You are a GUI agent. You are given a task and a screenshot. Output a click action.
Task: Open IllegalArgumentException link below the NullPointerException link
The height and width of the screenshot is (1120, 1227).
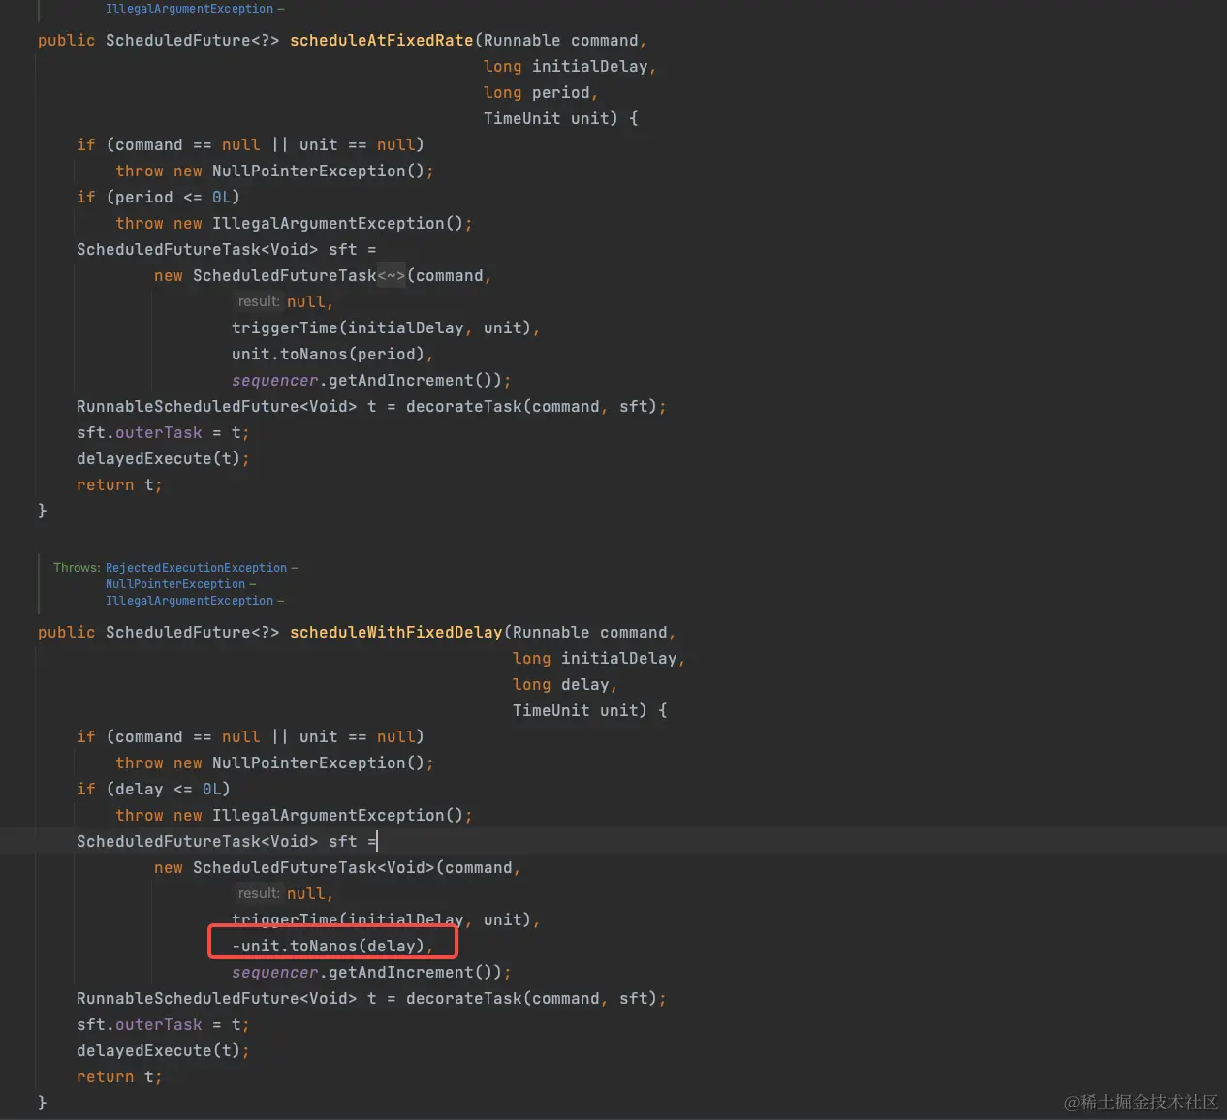pos(190,601)
